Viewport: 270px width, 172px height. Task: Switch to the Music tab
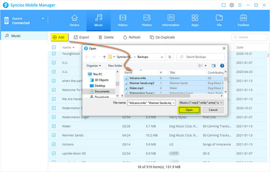click(x=99, y=21)
